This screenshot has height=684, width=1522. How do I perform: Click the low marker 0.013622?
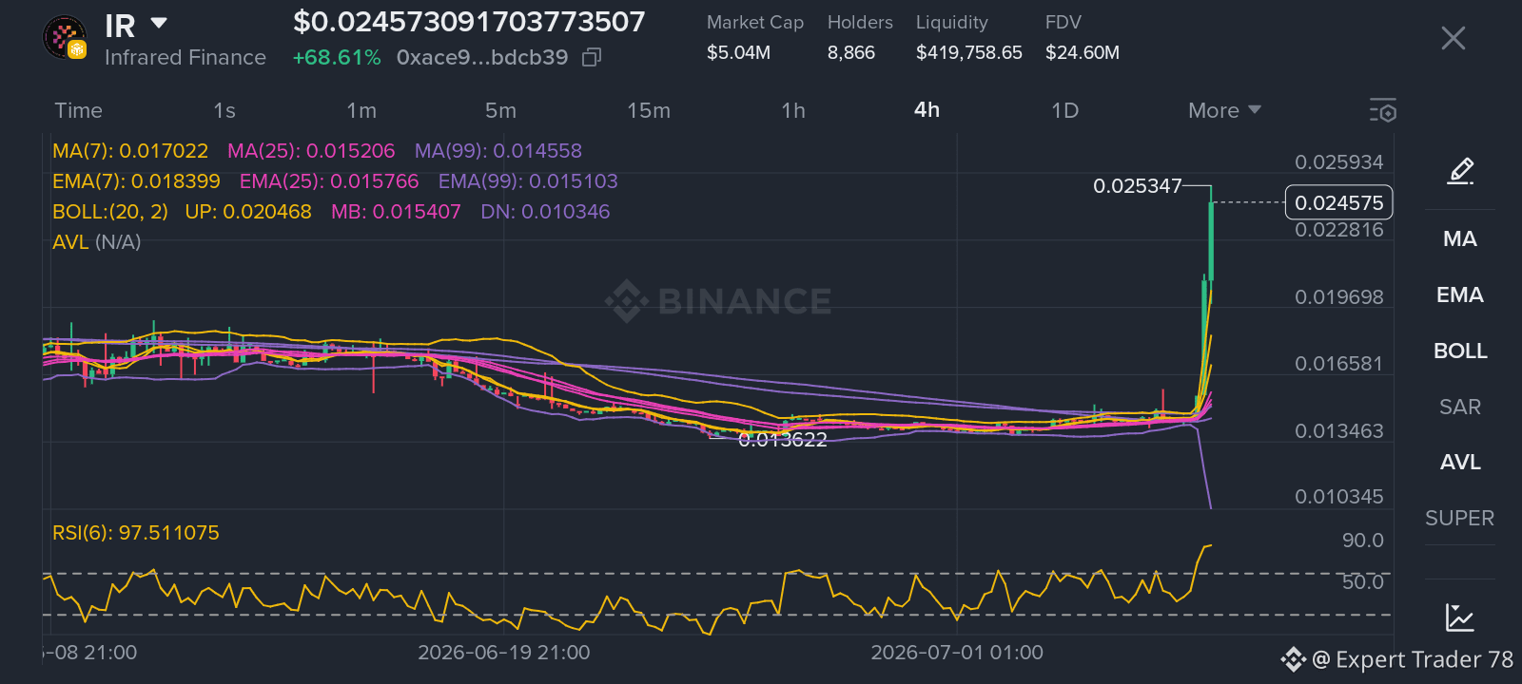(783, 439)
